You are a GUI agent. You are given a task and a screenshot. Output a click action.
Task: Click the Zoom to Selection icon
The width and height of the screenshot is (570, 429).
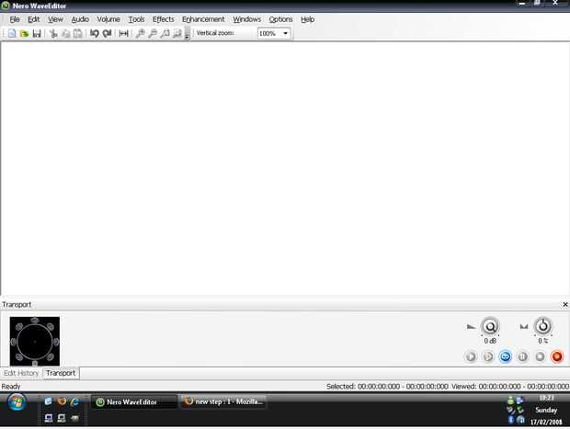tap(165, 33)
